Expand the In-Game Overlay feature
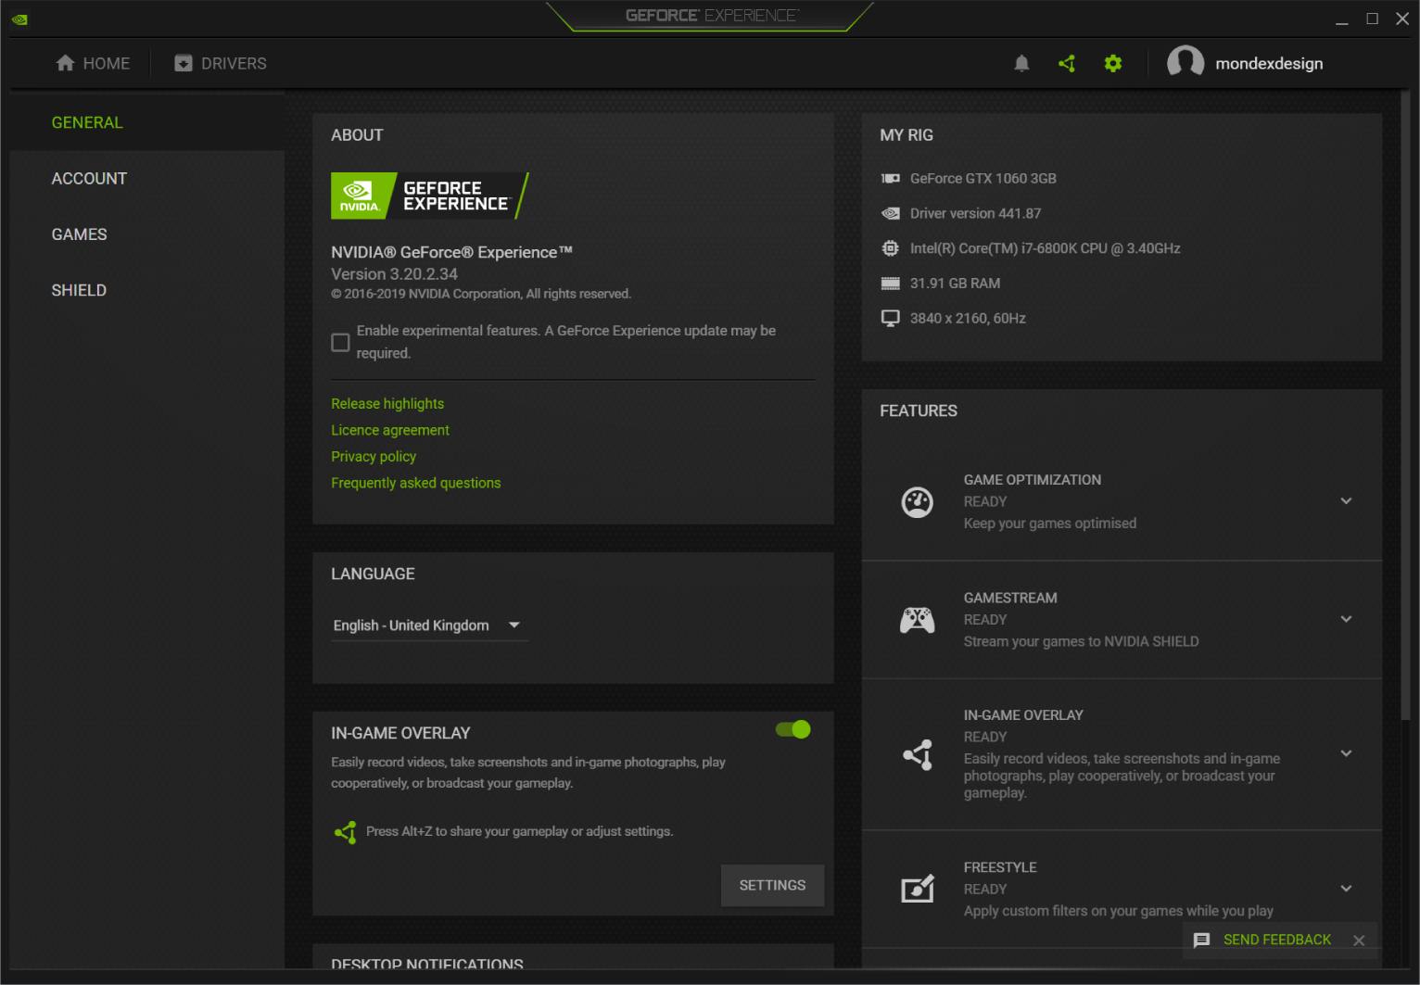Image resolution: width=1420 pixels, height=985 pixels. [1347, 753]
